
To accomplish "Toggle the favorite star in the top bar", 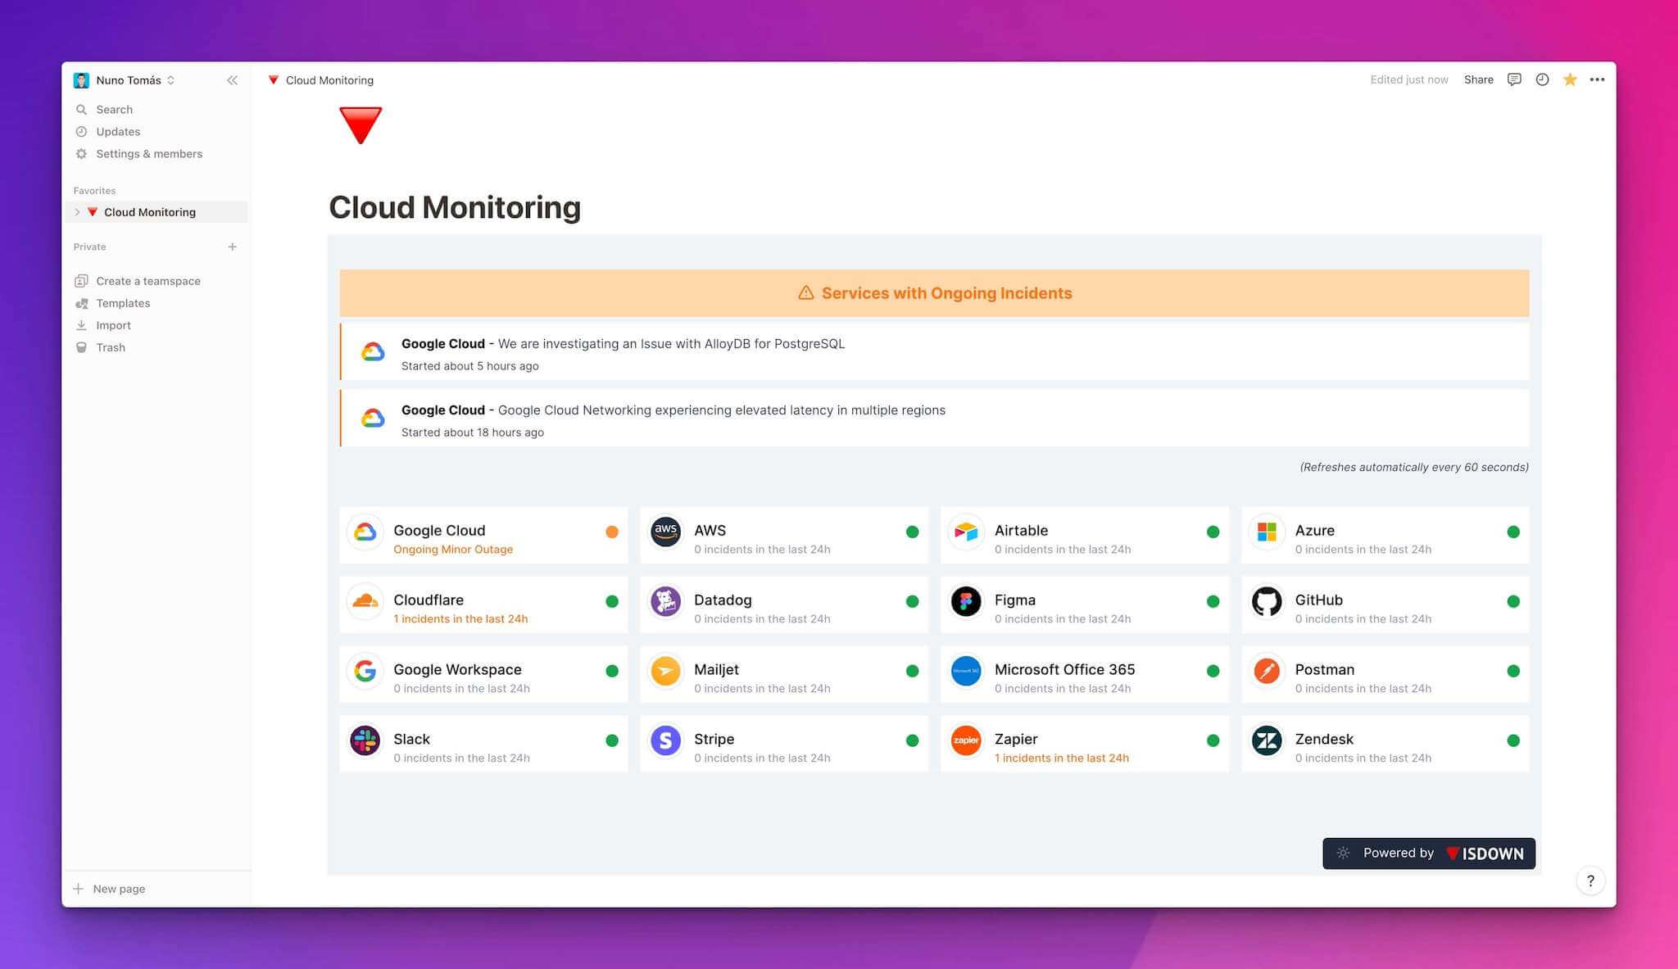I will tap(1570, 79).
